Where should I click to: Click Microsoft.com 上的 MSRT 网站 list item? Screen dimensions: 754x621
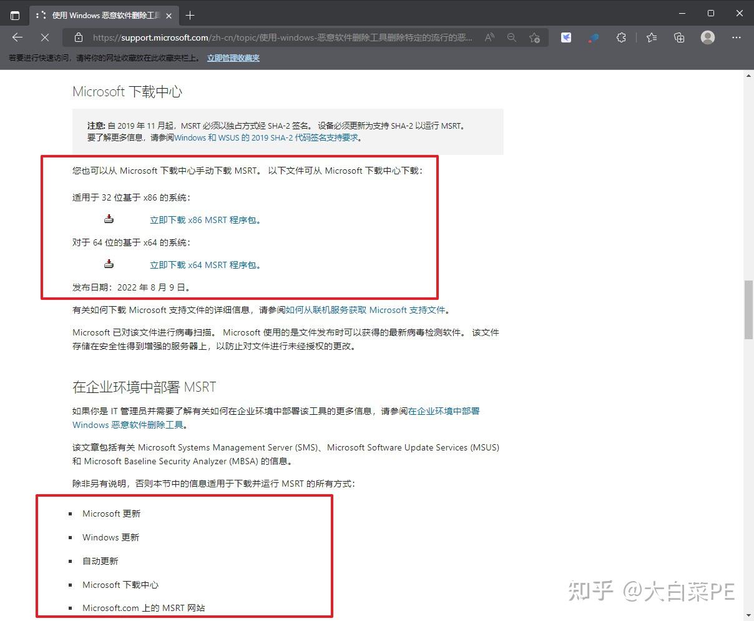pyautogui.click(x=144, y=608)
